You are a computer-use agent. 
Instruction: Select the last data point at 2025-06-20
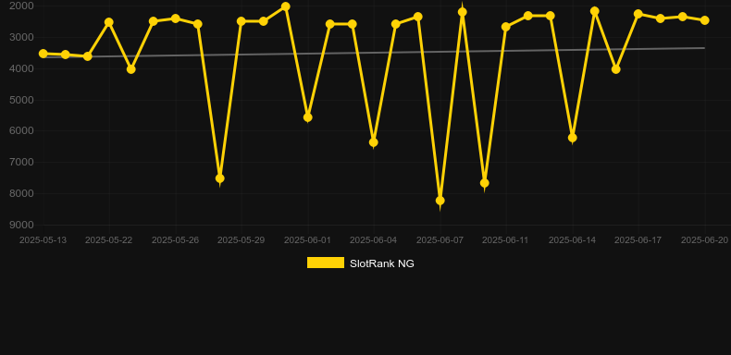705,20
